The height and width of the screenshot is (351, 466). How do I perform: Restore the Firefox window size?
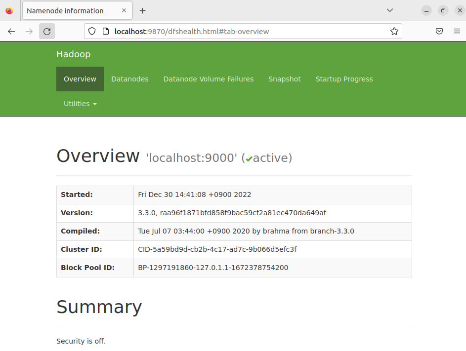click(443, 11)
